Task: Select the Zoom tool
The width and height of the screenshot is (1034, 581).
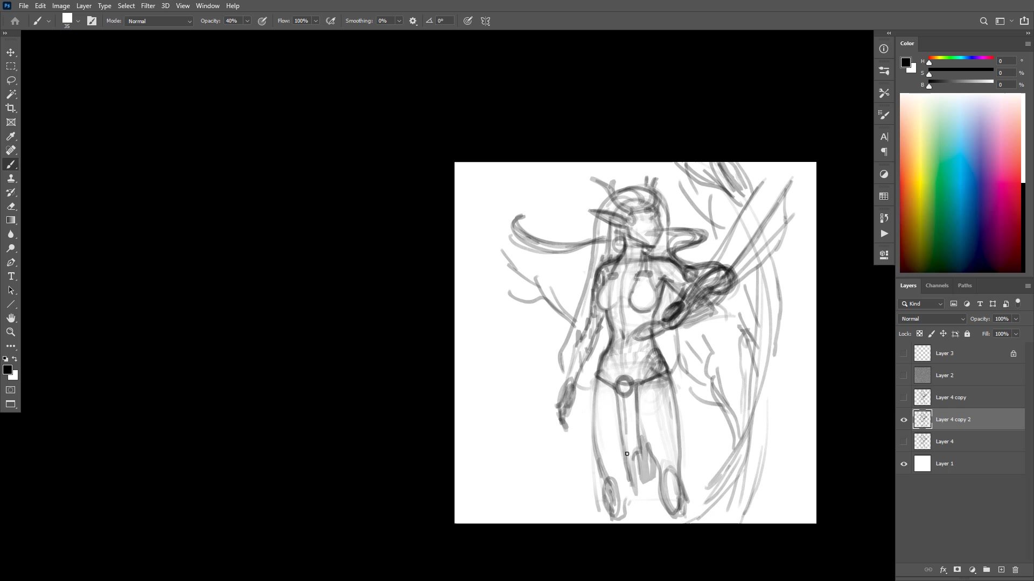Action: pos(11,332)
